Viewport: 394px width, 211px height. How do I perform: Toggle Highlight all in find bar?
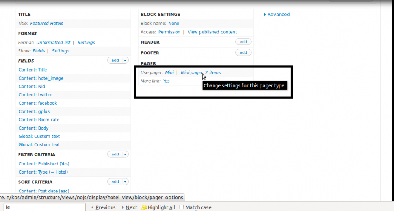pos(158,207)
